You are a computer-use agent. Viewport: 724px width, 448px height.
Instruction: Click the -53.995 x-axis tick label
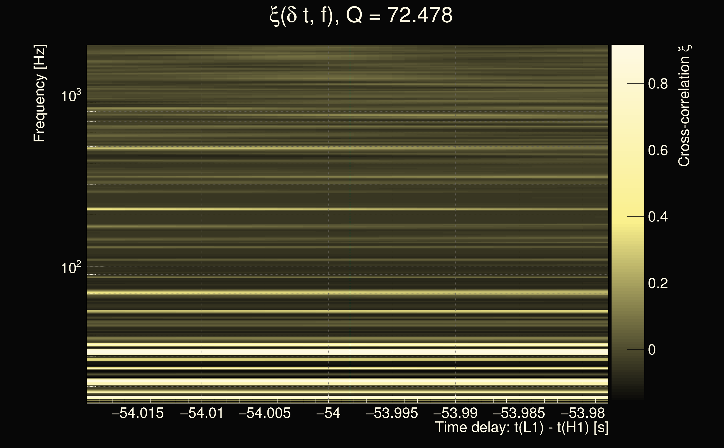point(392,413)
